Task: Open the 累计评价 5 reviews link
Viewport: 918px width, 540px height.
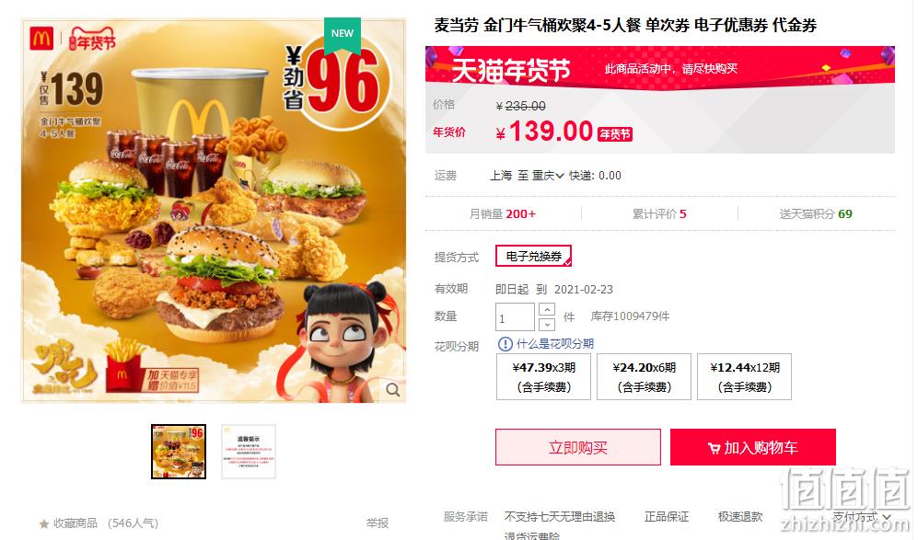Action: 659,214
